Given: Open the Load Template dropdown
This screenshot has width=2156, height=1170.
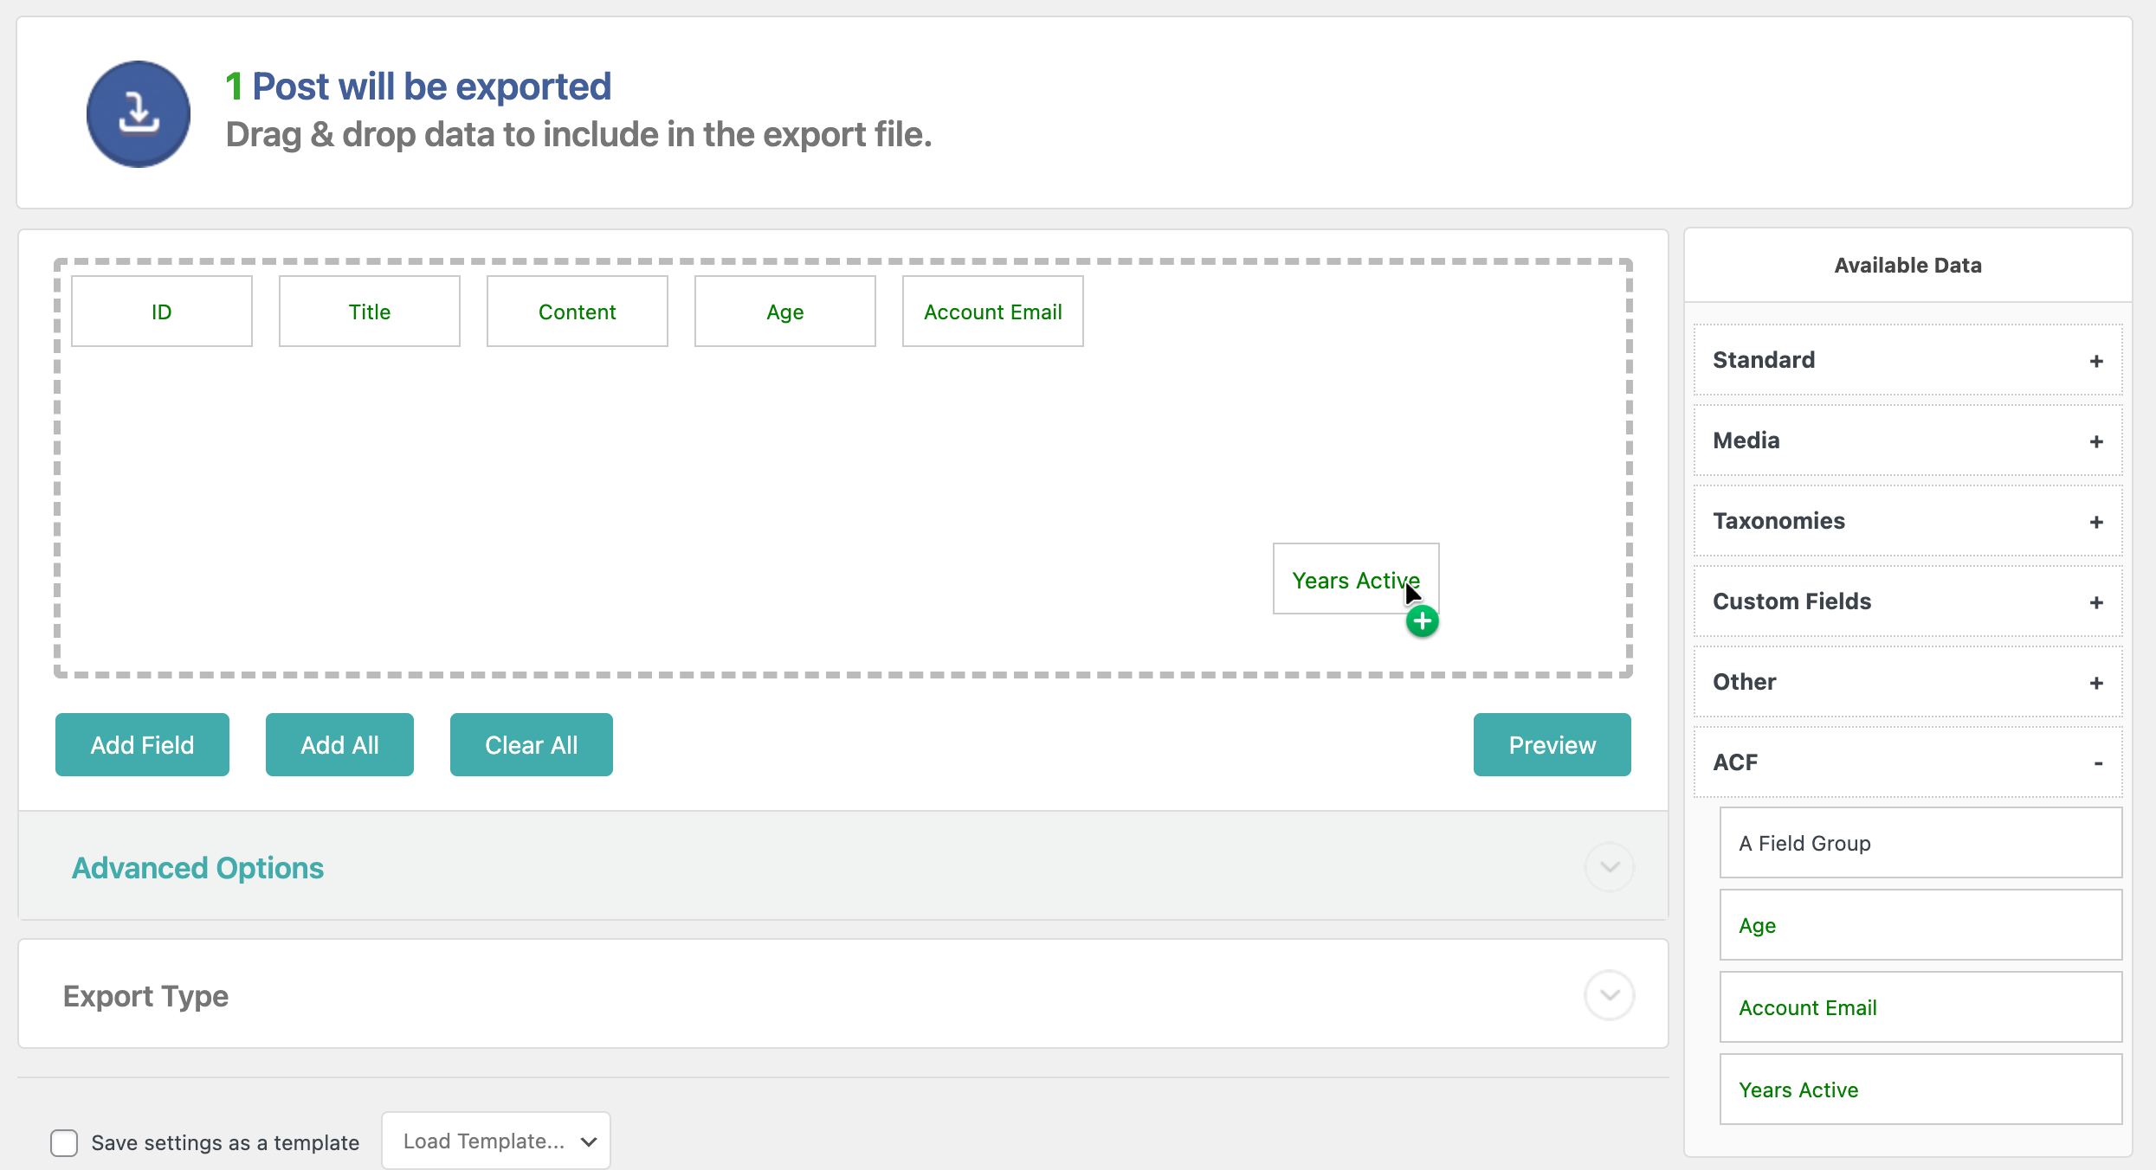Looking at the screenshot, I should (x=496, y=1141).
